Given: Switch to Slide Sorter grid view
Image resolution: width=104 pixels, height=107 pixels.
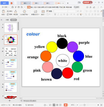Looking at the screenshot, I should tap(57, 105).
